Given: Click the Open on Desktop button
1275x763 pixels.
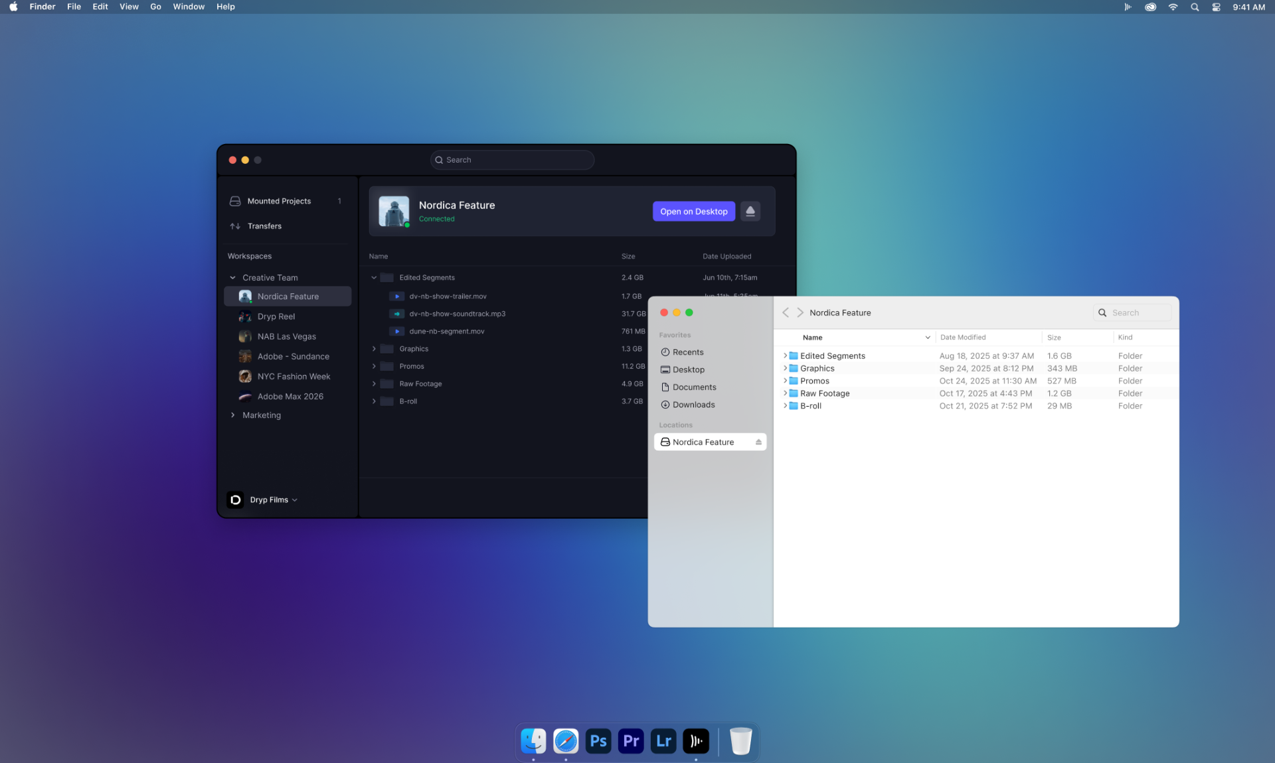Looking at the screenshot, I should tap(693, 211).
